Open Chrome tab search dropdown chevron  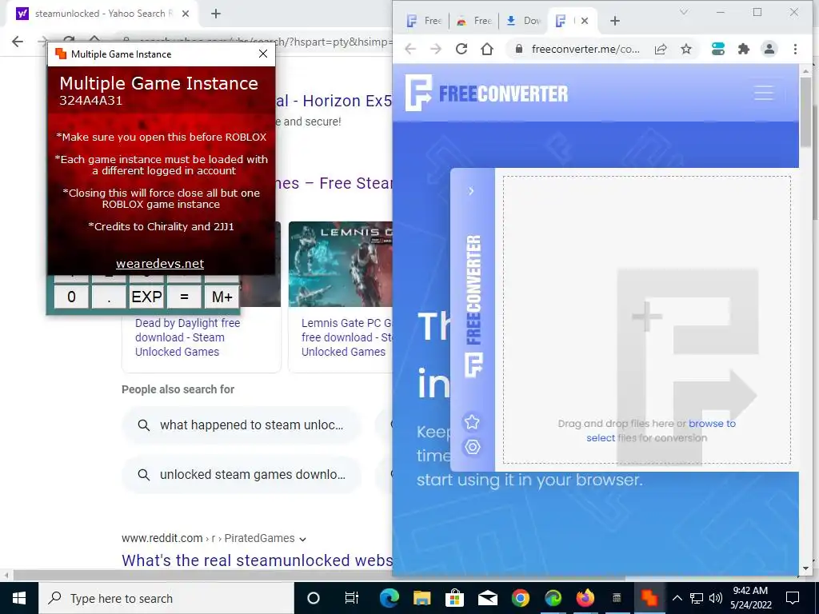(x=683, y=12)
